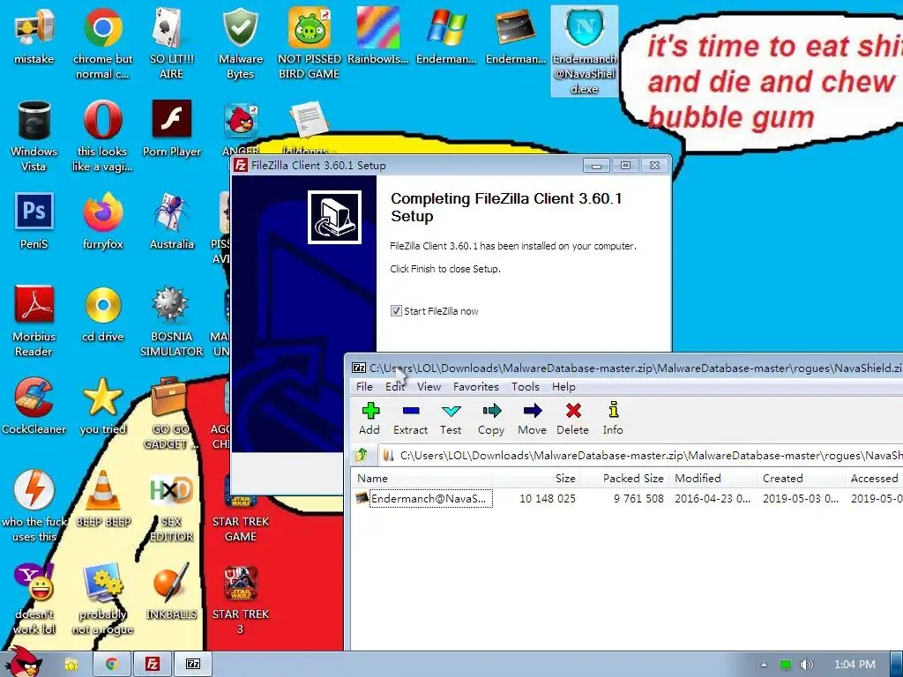Open Chrome from the taskbar
The image size is (903, 677).
tap(111, 665)
